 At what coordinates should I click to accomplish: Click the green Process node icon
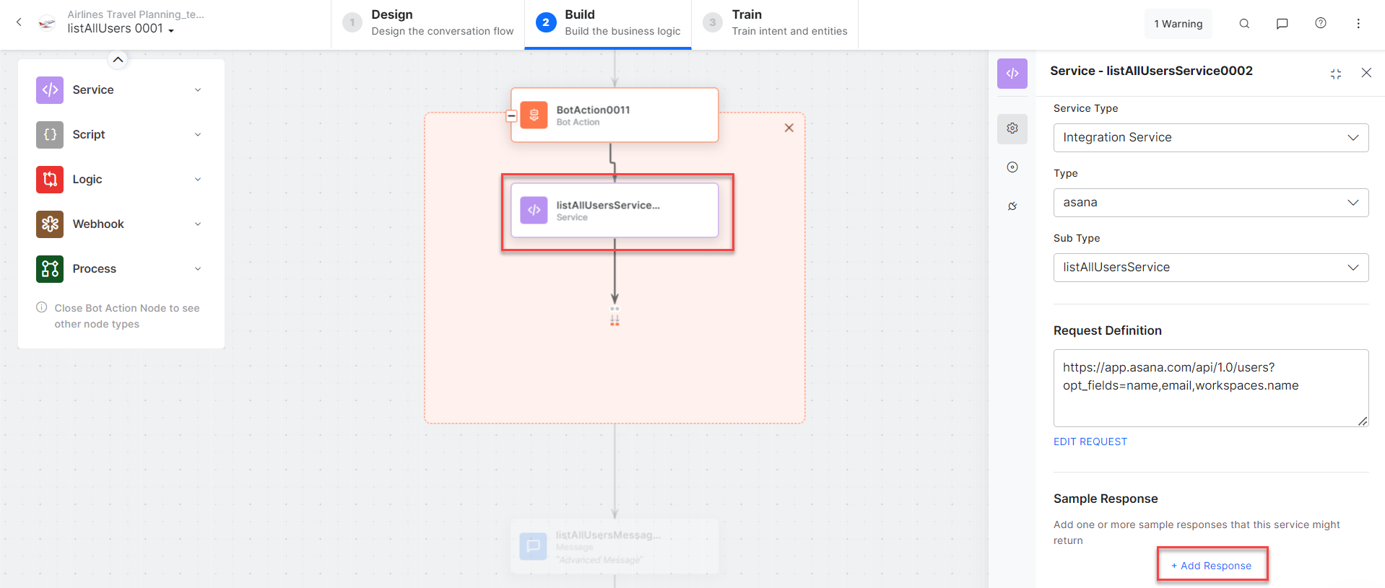click(50, 269)
